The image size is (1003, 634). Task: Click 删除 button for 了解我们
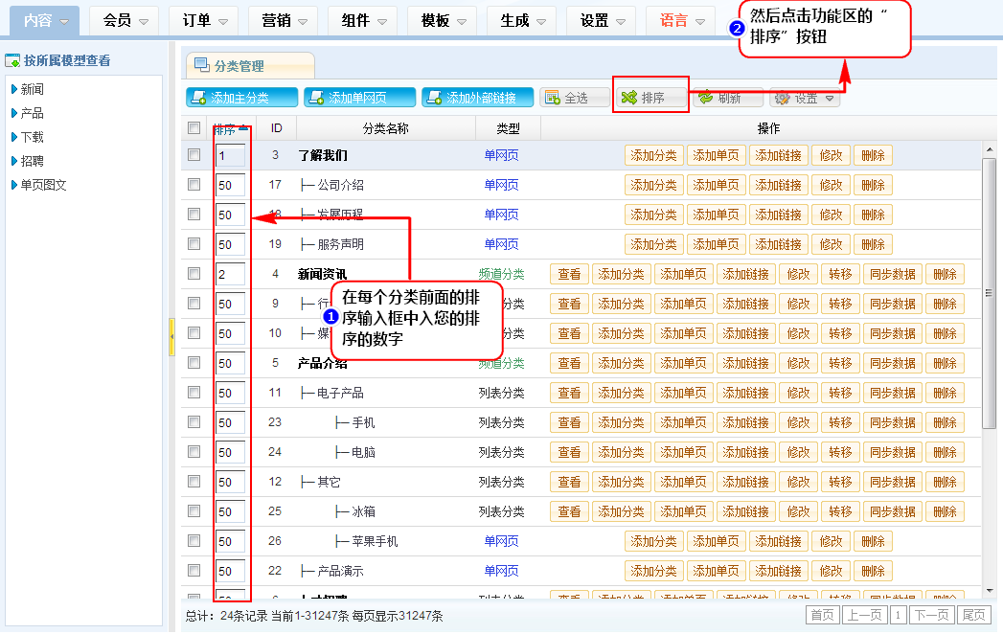pos(873,156)
